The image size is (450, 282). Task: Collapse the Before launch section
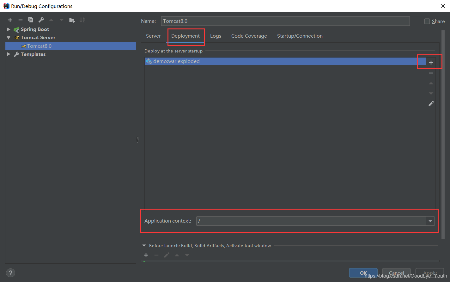tap(144, 246)
